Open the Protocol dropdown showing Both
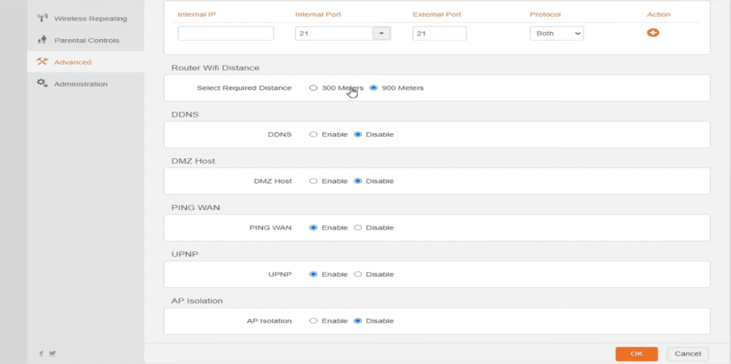This screenshot has height=364, width=731. click(556, 33)
